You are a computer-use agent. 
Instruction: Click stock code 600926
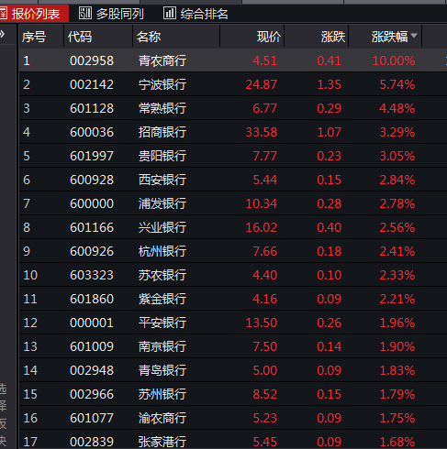[x=92, y=251]
